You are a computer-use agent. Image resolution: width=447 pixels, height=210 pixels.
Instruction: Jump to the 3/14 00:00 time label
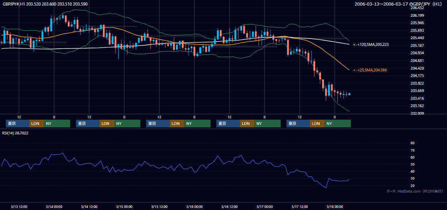point(54,206)
